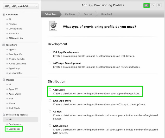The height and width of the screenshot is (138, 165).
Task: Click the edit pencil icon in header
Action: 153,5
